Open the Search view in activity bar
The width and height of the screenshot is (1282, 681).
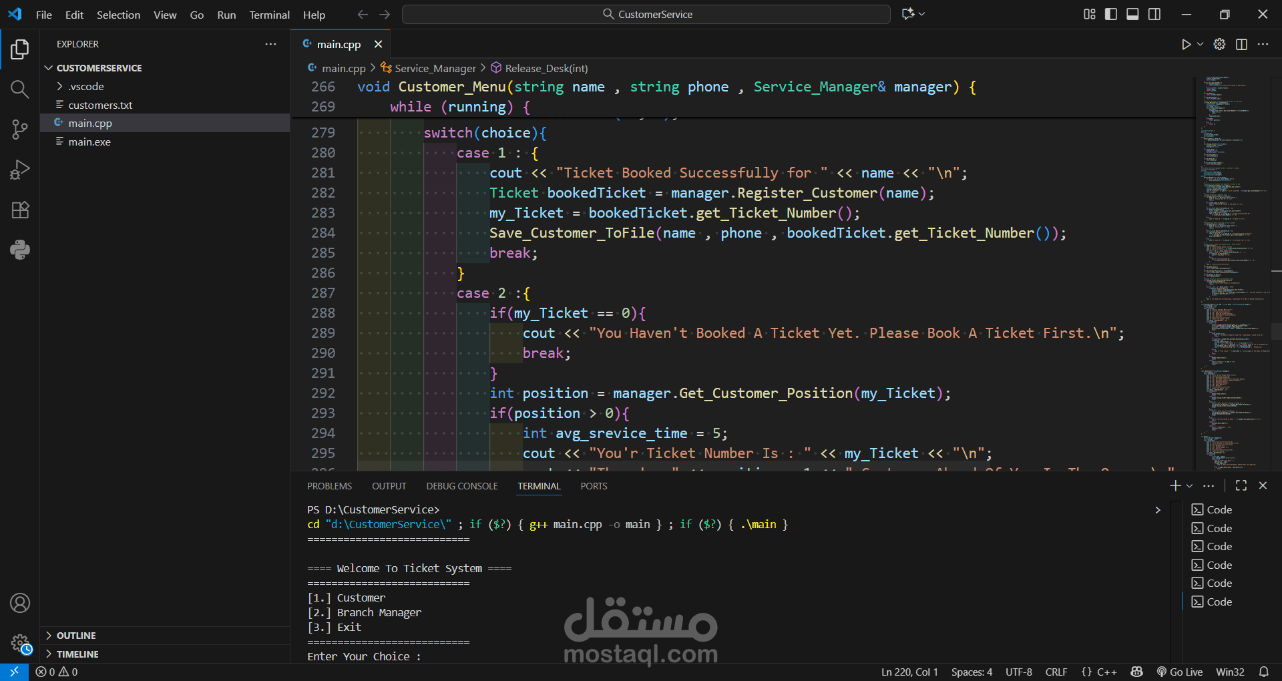click(x=20, y=89)
